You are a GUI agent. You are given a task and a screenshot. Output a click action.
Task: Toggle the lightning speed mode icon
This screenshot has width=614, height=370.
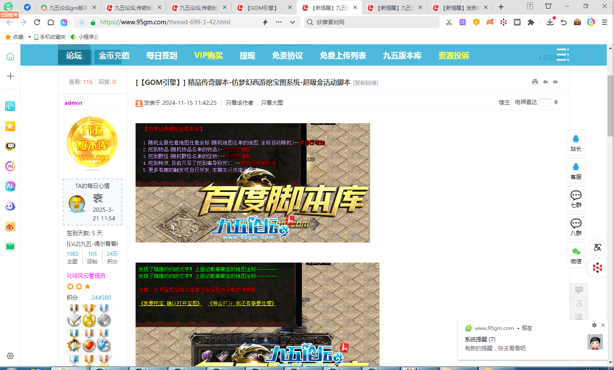pos(265,22)
